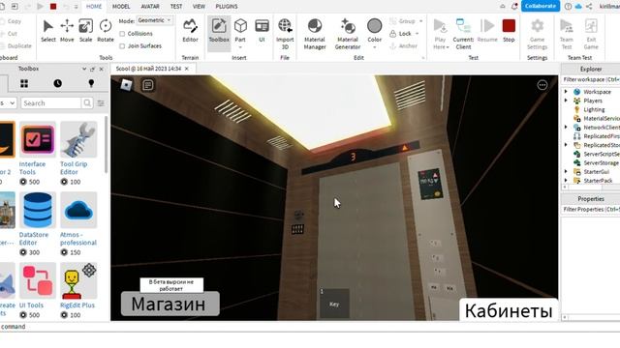
Task: Open Material Manager
Action: coord(315,34)
